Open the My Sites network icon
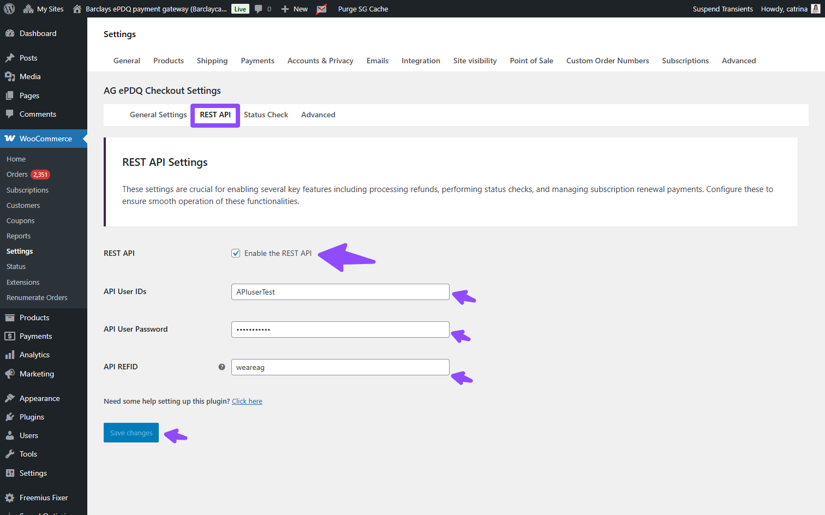Screen dimensions: 825x515 pos(28,9)
